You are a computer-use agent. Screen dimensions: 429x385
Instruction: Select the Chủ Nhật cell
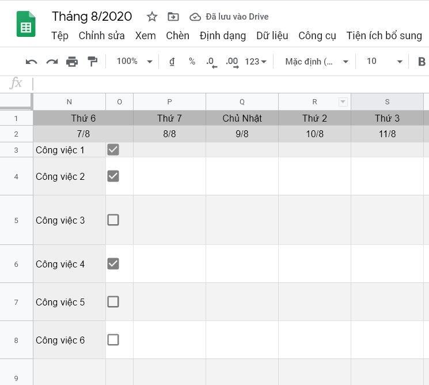pos(242,118)
